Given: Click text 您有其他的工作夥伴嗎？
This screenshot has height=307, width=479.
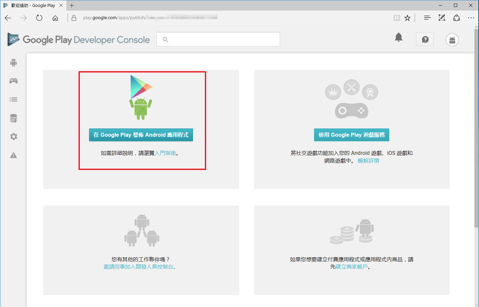Looking at the screenshot, I should 141,259.
